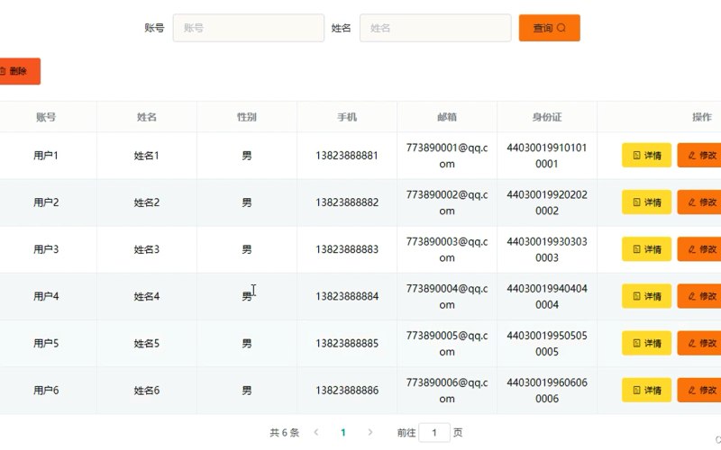Click the 账号 column header

[x=46, y=117]
